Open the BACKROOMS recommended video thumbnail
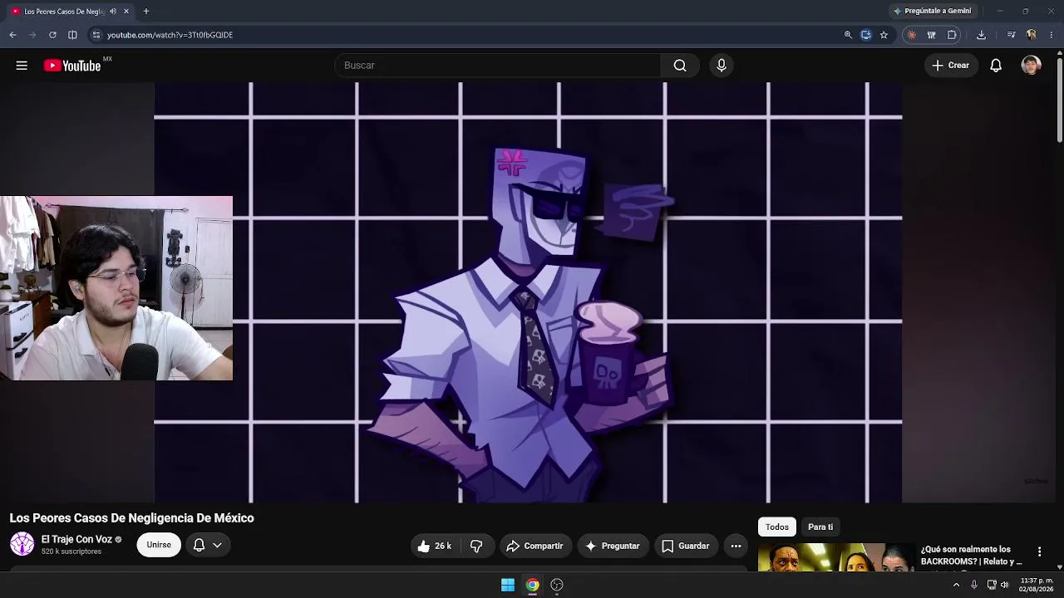1064x598 pixels. coord(836,557)
